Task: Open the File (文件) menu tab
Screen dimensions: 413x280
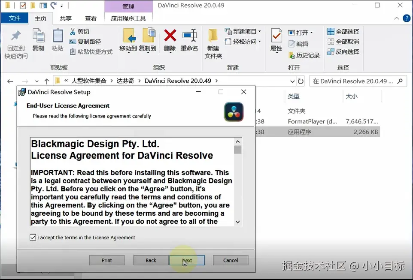Action: pyautogui.click(x=15, y=18)
